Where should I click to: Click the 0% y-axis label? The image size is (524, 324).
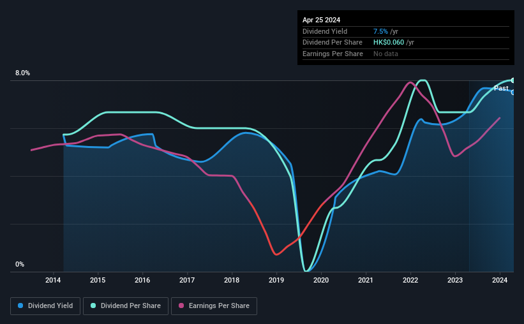click(x=20, y=264)
